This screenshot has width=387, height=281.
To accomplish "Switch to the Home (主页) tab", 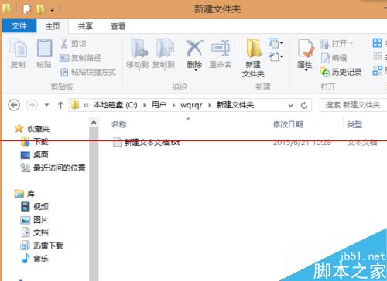I will pyautogui.click(x=53, y=26).
